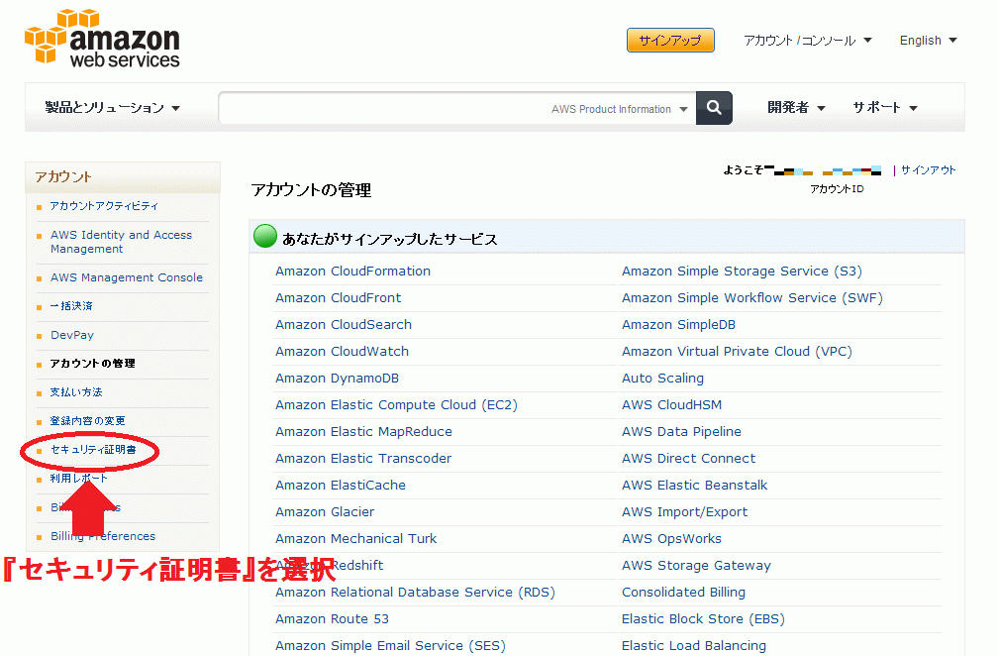Click the Amazon Web Services logo

(103, 39)
